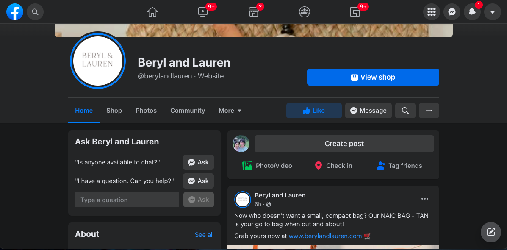This screenshot has width=507, height=250.
Task: Click the Ask button beside Type a question
Action: (198, 200)
